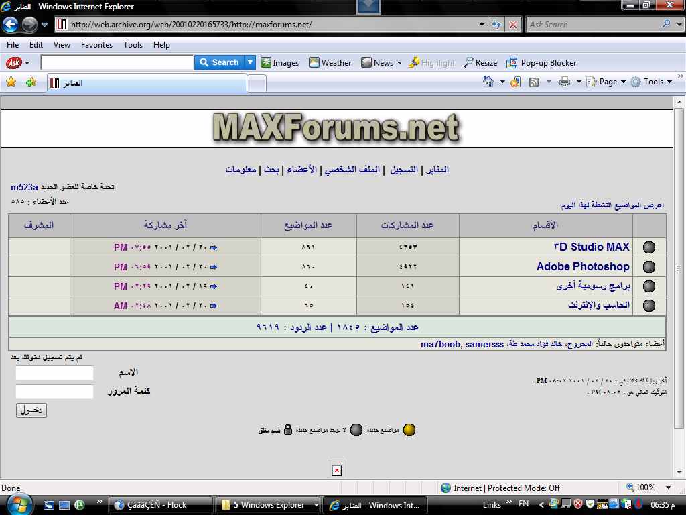Image resolution: width=686 pixels, height=515 pixels.
Task: Click the Print icon on command bar
Action: click(x=565, y=82)
